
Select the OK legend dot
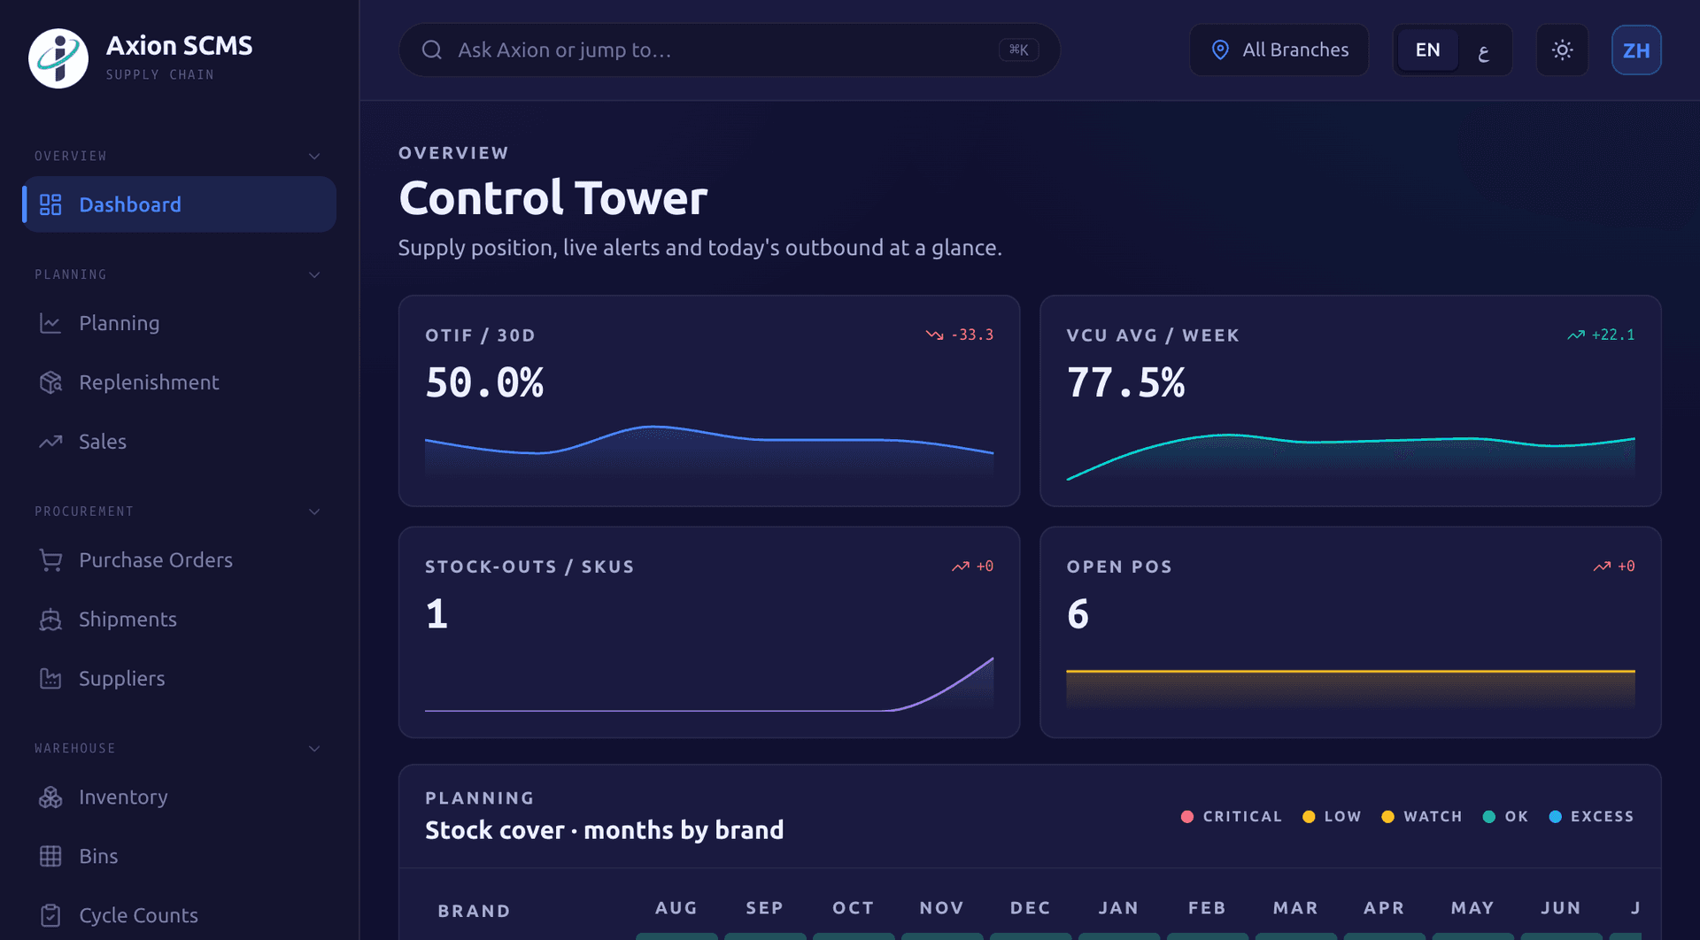1489,816
